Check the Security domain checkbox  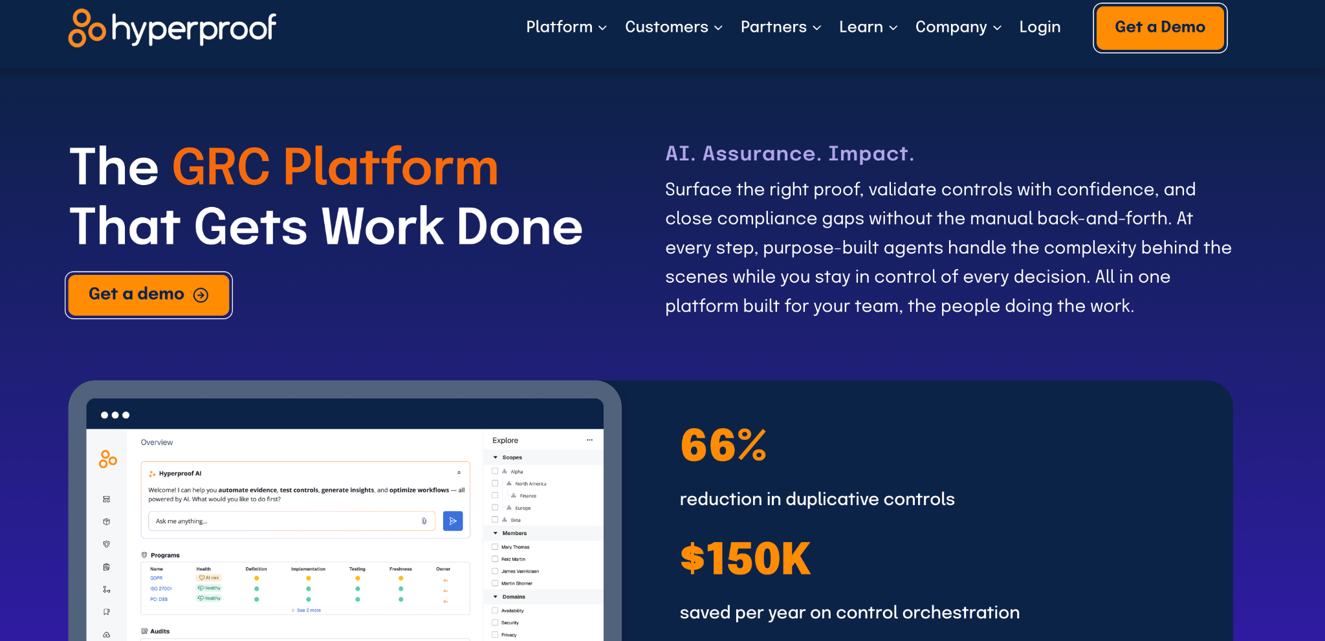point(495,622)
